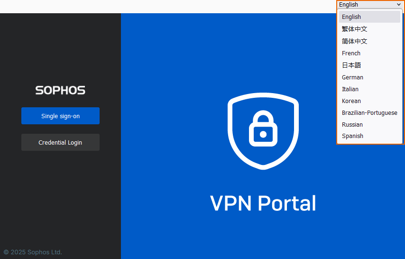405x259 pixels.
Task: Switch the language to German
Action: (x=352, y=77)
